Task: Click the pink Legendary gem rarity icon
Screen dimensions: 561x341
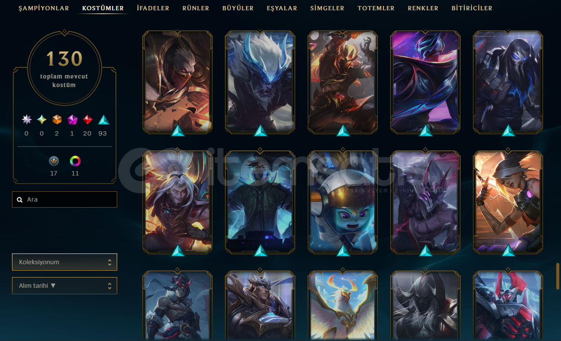Action: 72,119
